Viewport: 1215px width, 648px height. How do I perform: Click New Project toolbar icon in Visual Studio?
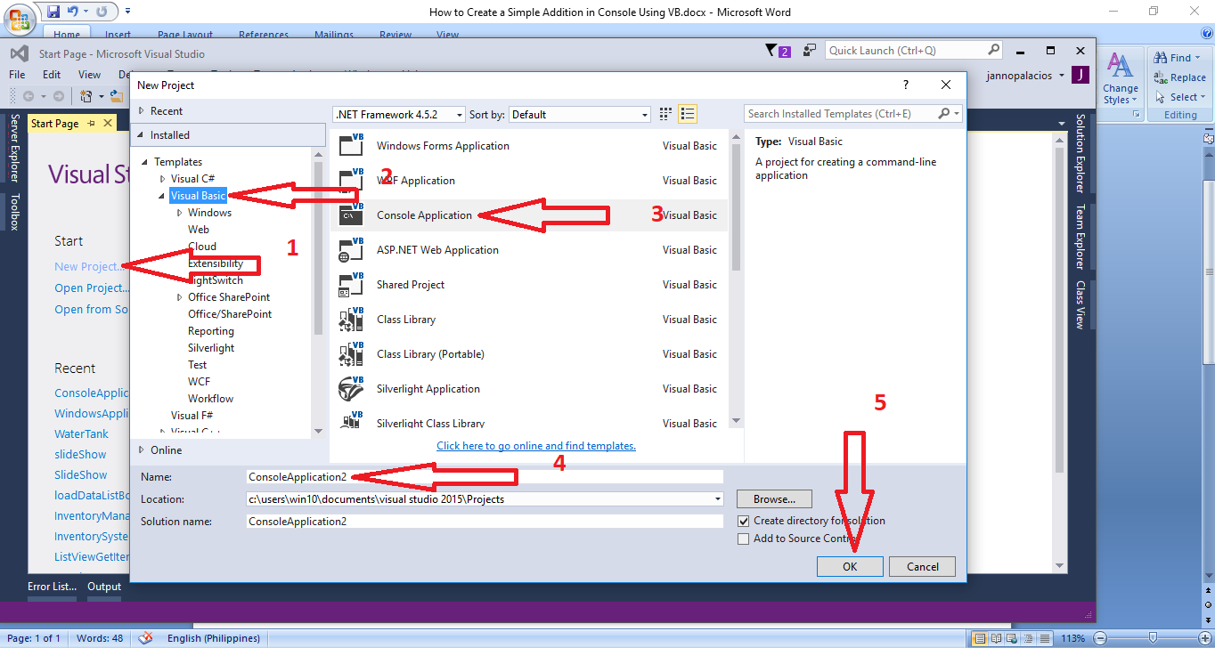click(x=86, y=96)
